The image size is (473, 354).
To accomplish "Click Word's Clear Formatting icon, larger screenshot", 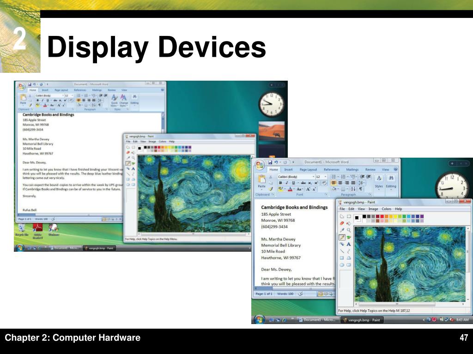I will pos(324,183).
